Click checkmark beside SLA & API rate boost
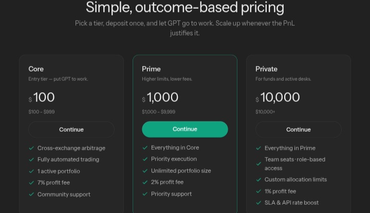Image resolution: width=370 pixels, height=213 pixels. point(258,203)
